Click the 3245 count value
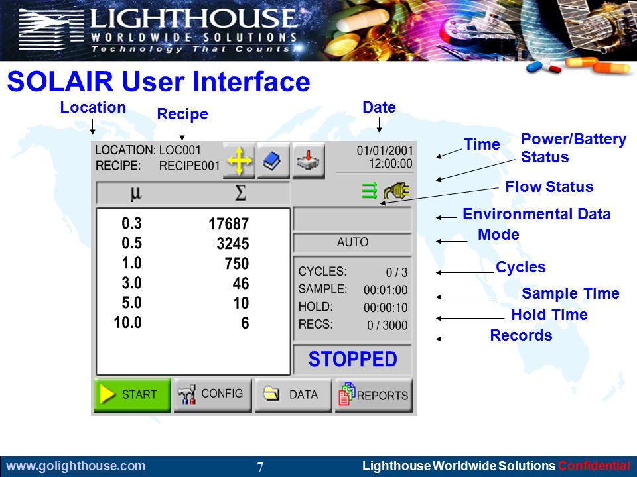Image resolution: width=637 pixels, height=477 pixels. (232, 244)
